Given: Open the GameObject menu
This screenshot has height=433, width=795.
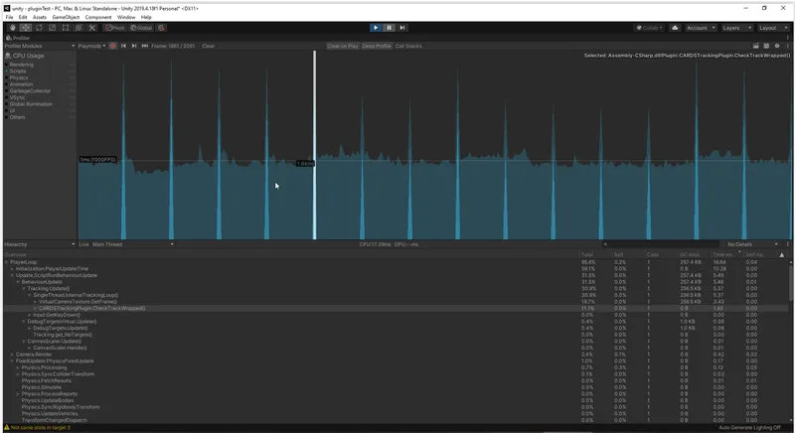Looking at the screenshot, I should 66,17.
